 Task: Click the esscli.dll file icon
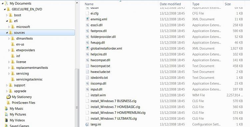(x=87, y=25)
